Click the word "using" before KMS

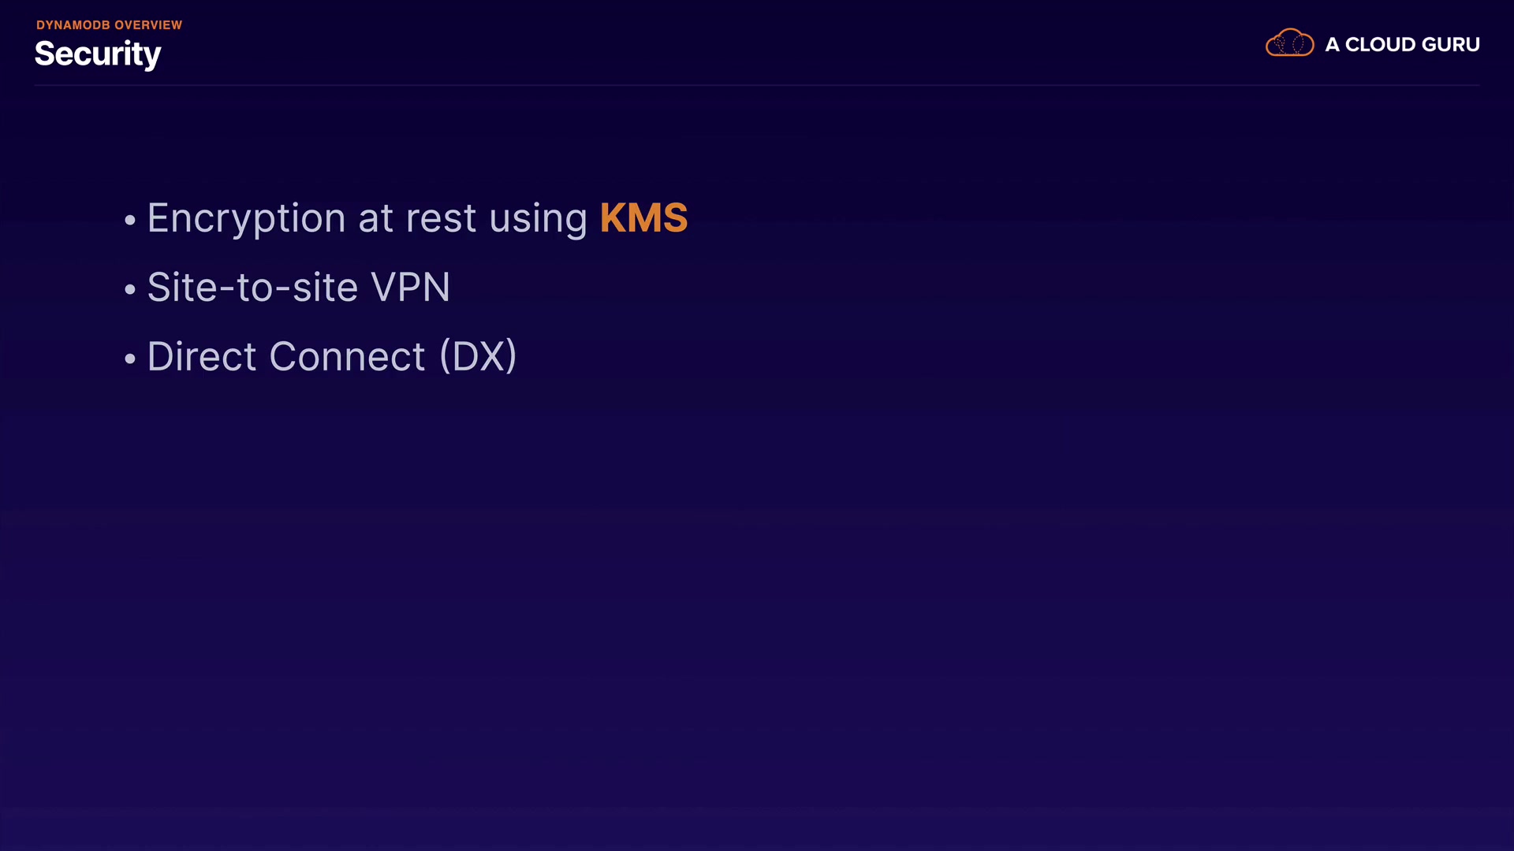pos(538,220)
